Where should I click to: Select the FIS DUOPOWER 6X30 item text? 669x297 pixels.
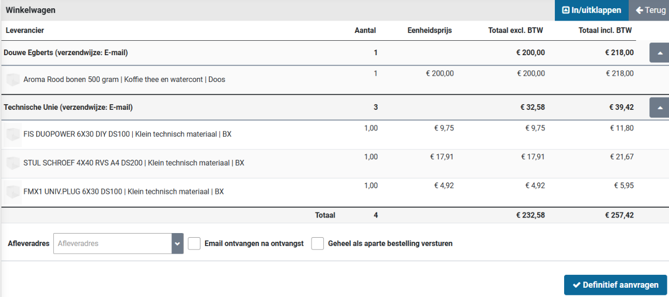(x=127, y=135)
